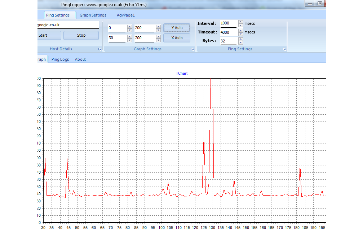Open the Ping Settings ribbon tab
Viewport: 354px width, 229px height.
[x=58, y=15]
